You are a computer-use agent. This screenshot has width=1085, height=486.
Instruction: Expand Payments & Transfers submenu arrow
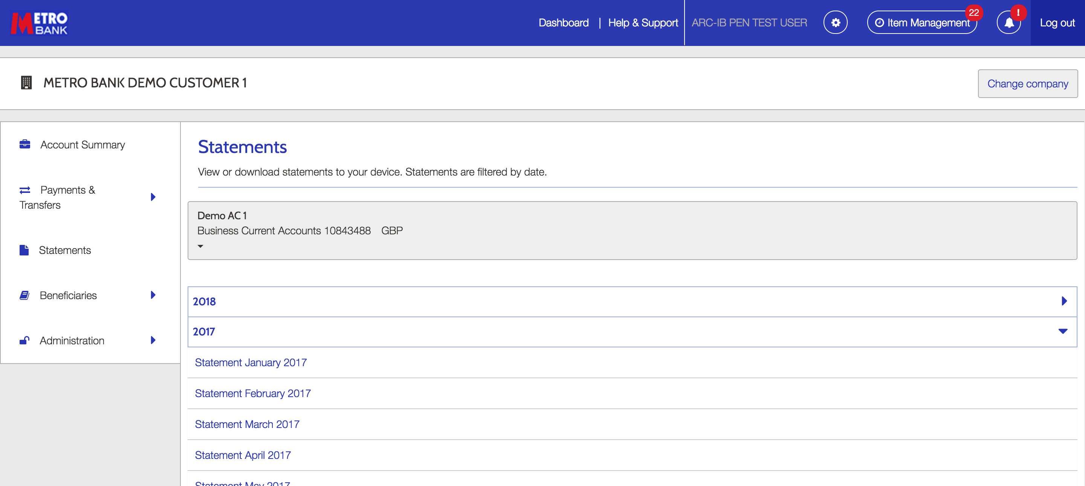tap(153, 197)
